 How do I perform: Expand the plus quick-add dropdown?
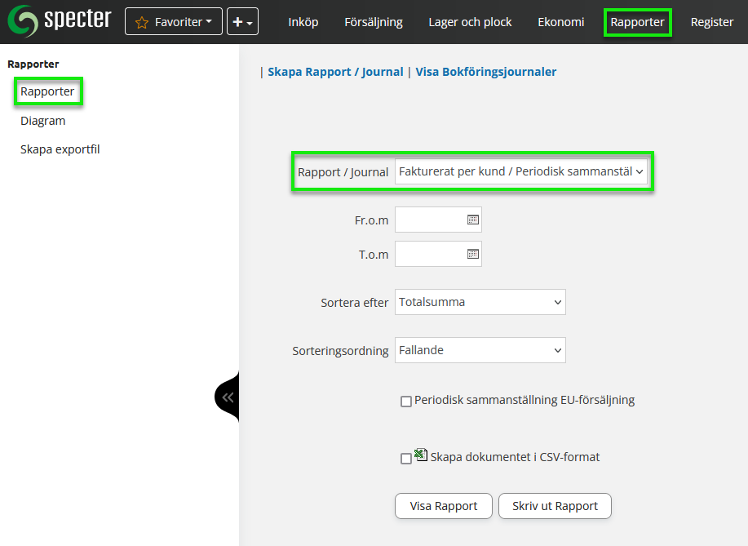click(242, 22)
